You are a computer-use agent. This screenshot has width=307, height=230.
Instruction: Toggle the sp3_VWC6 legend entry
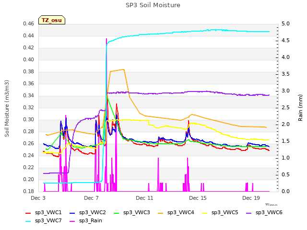click(x=264, y=213)
